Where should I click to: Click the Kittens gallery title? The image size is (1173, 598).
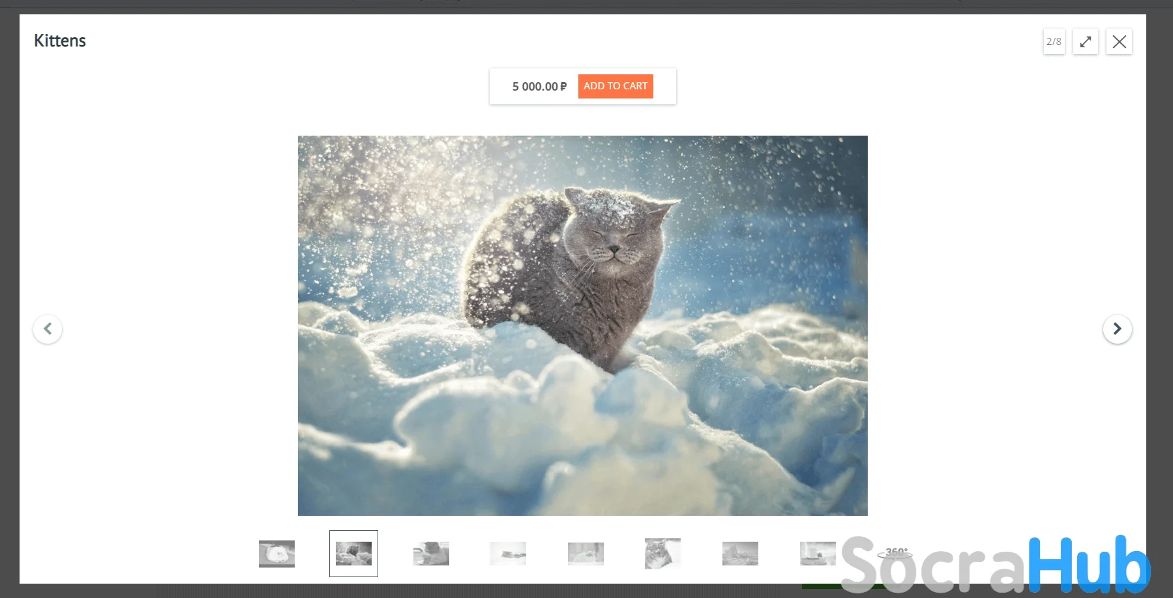(60, 40)
